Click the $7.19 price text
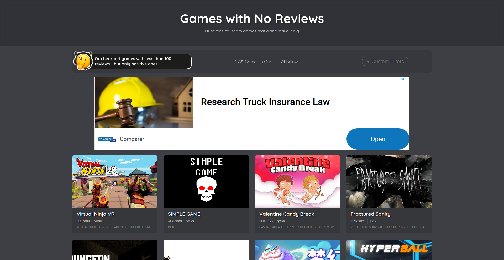The width and height of the screenshot is (504, 260). [x=373, y=221]
